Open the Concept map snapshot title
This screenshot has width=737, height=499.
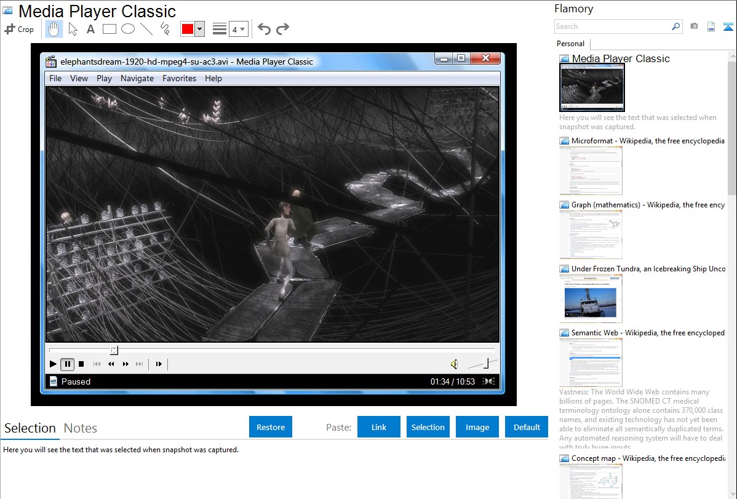point(648,458)
